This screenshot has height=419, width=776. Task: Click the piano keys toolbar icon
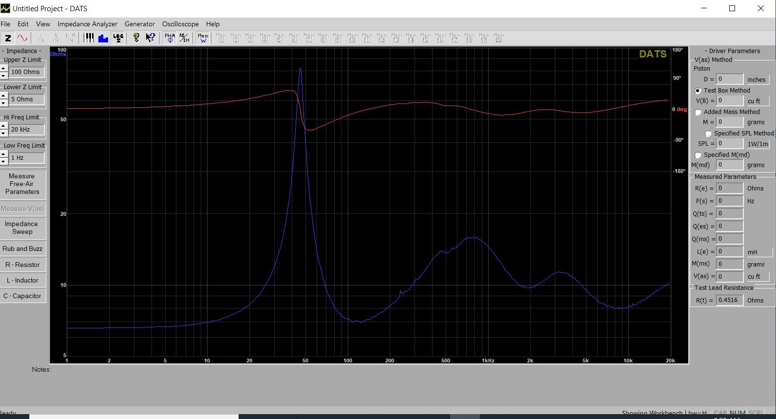tap(89, 38)
